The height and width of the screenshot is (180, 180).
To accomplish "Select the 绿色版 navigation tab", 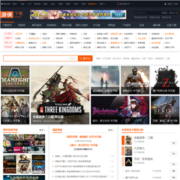I will 111,25.
